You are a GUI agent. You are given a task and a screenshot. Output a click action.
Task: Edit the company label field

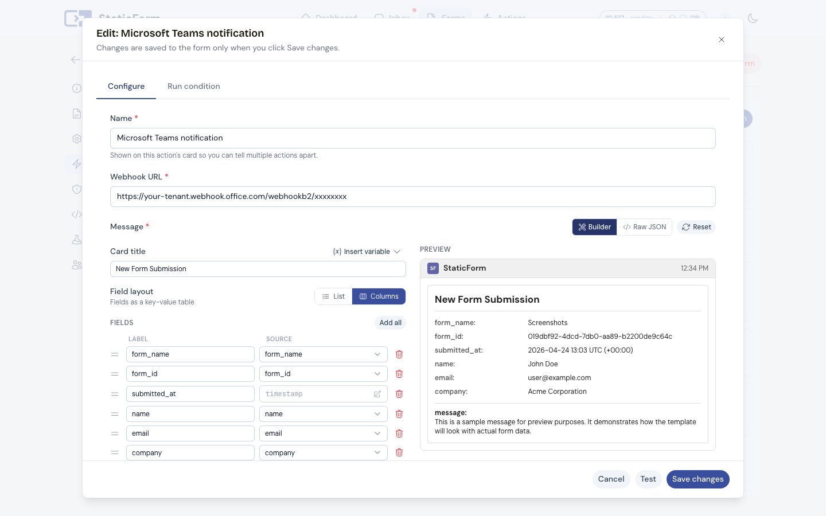coord(190,452)
